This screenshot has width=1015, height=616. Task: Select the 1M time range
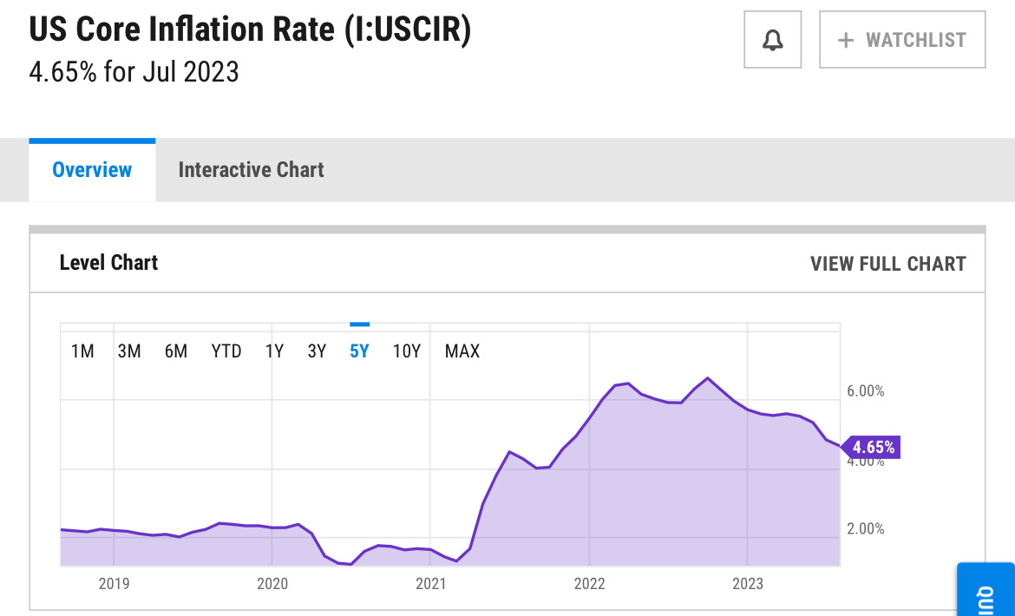click(83, 351)
